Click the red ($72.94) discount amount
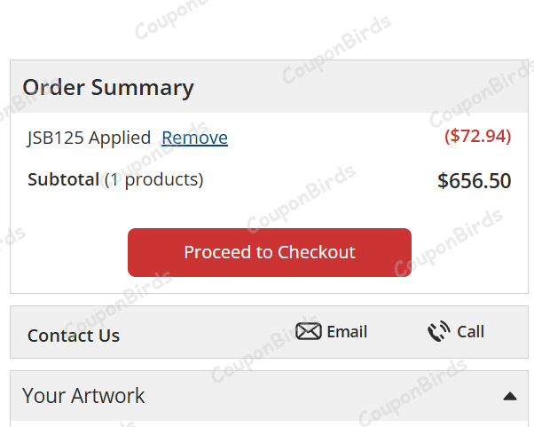Viewport: 534px width, 427px height. [477, 137]
